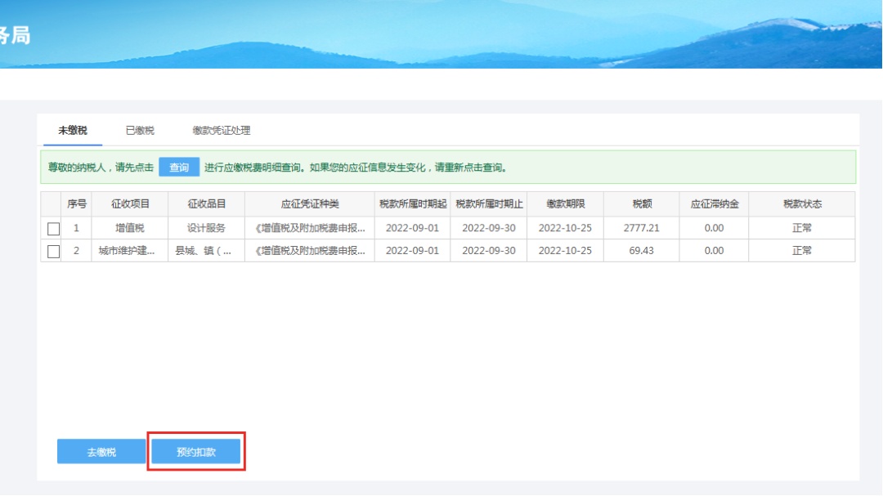The height and width of the screenshot is (496, 883).
Task: Select the 2777.21 tax amount cell
Action: point(641,228)
